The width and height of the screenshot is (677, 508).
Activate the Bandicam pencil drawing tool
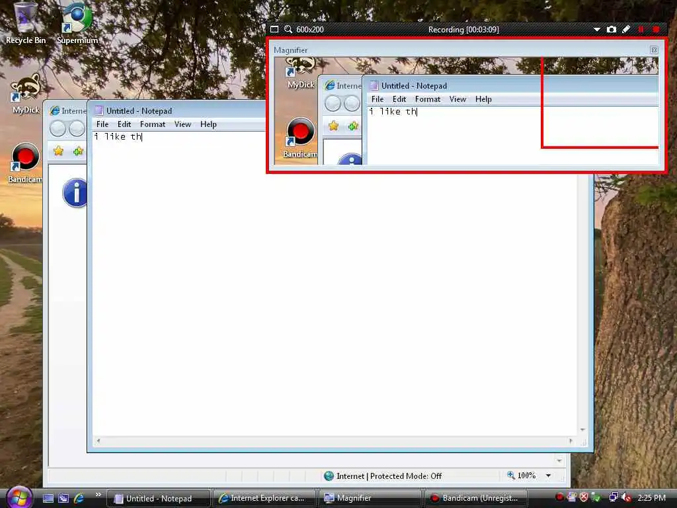coord(626,29)
